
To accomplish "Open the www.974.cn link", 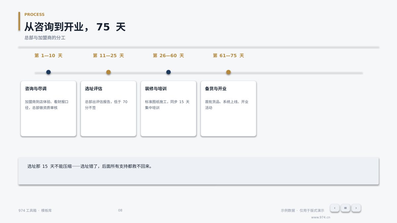I will click(x=321, y=217).
